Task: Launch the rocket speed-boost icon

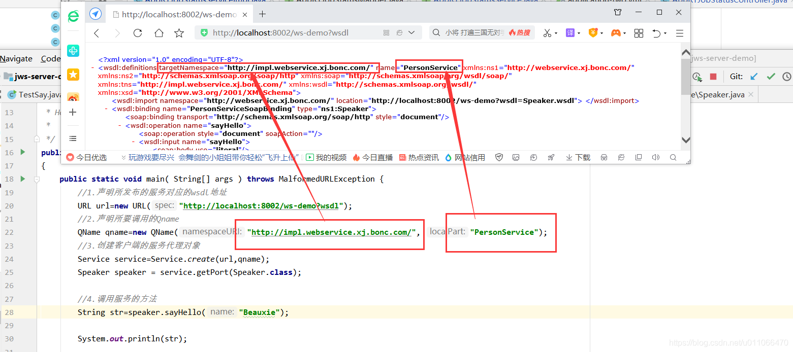Action: pos(551,157)
